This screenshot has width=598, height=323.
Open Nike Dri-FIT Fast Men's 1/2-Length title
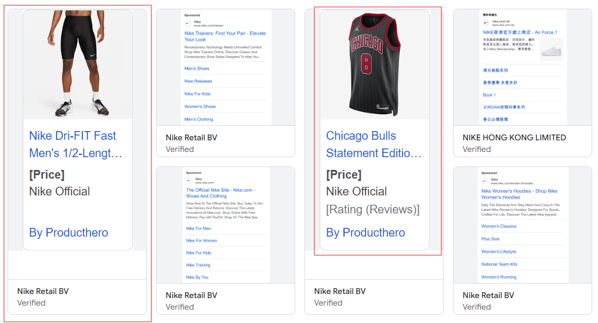75,144
